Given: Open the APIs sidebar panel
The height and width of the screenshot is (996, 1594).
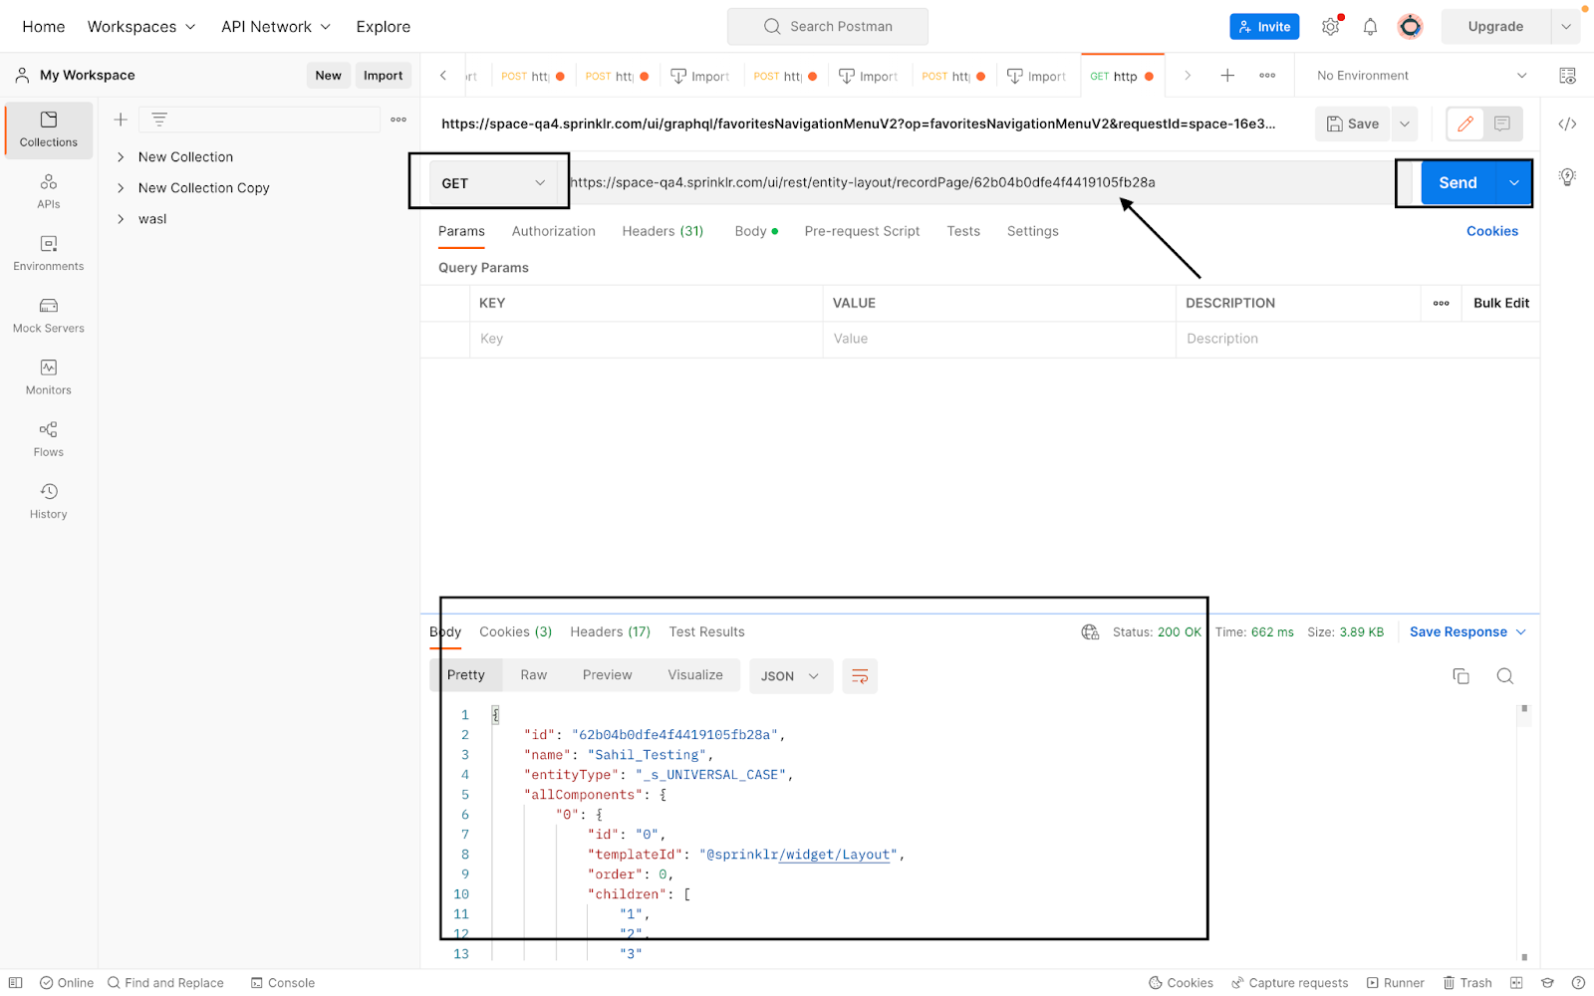Looking at the screenshot, I should [x=48, y=191].
